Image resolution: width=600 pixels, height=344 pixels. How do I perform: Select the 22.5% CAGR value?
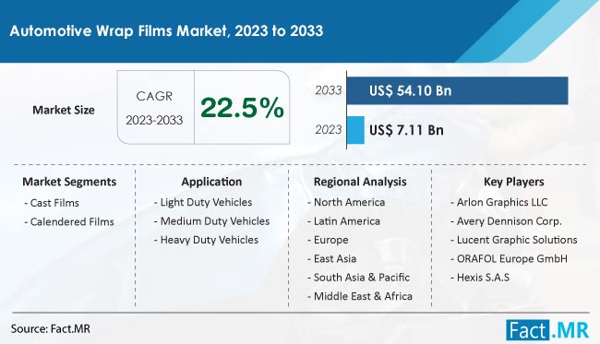pos(242,107)
